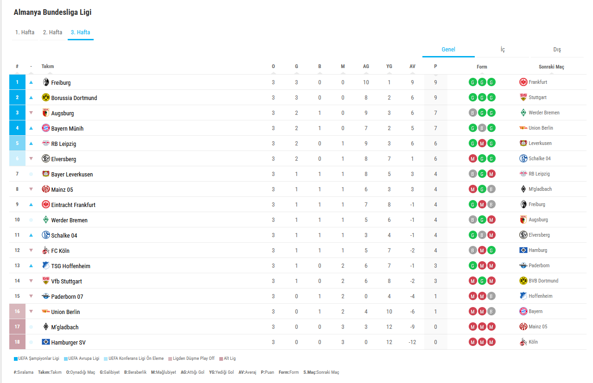
Task: Click the Werder Bremen crest in tenth row
Action: 45,220
